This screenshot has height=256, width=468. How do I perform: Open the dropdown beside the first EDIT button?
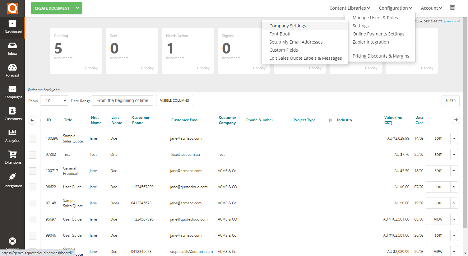[454, 138]
